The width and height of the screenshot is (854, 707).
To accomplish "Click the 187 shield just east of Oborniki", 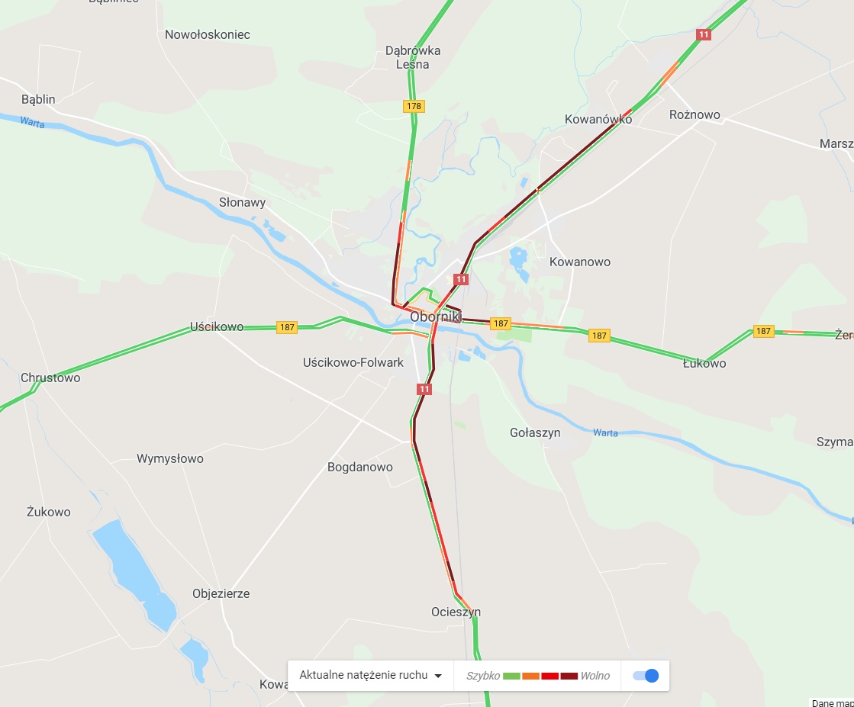I will click(501, 323).
